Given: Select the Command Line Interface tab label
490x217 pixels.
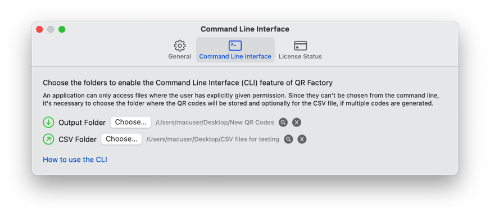Looking at the screenshot, I should (x=235, y=57).
